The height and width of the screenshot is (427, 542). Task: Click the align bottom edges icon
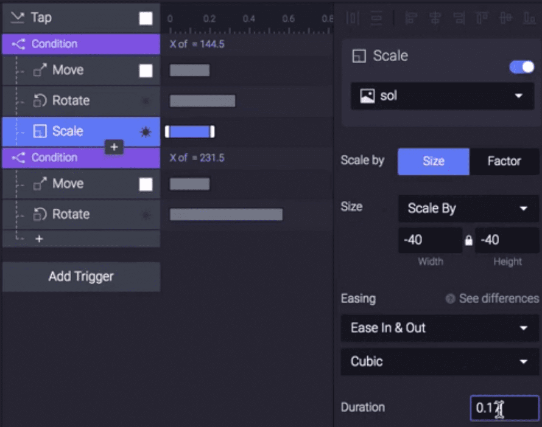529,18
